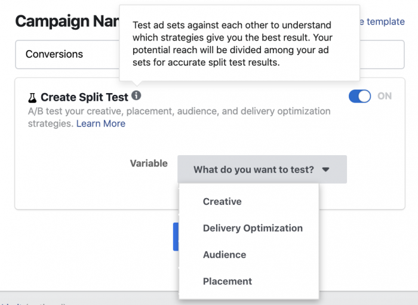Open the Learn More link
This screenshot has width=418, height=305.
point(101,124)
